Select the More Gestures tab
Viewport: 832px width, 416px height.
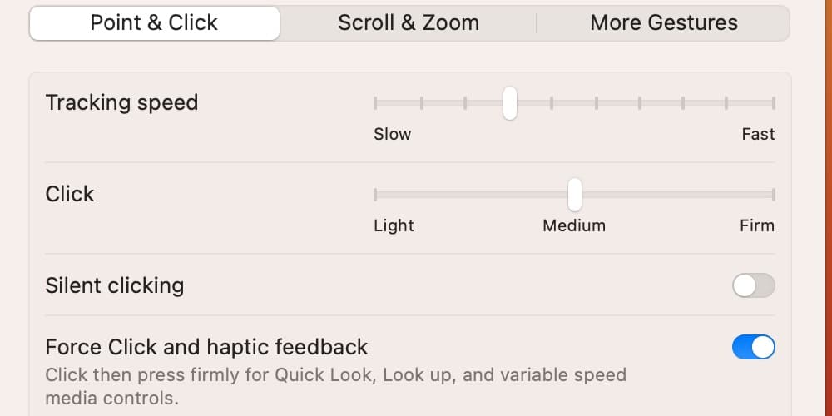pos(664,23)
